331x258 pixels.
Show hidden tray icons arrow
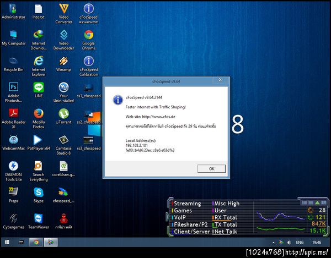[x=274, y=243]
